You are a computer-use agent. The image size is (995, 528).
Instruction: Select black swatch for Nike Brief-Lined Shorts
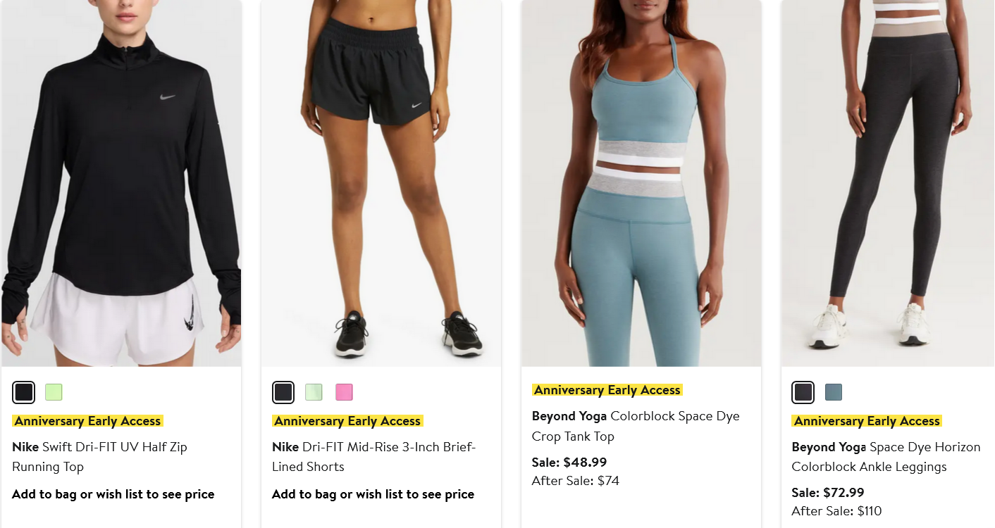tap(283, 392)
